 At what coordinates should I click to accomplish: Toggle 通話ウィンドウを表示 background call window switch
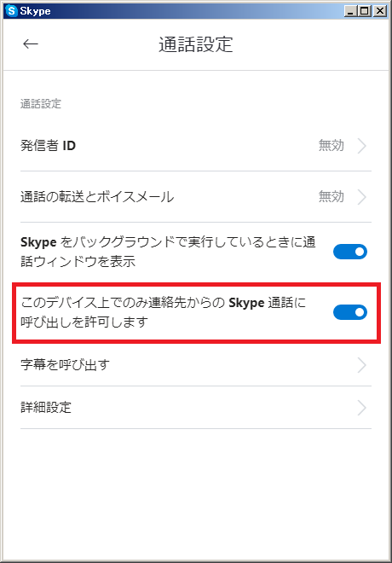(350, 252)
